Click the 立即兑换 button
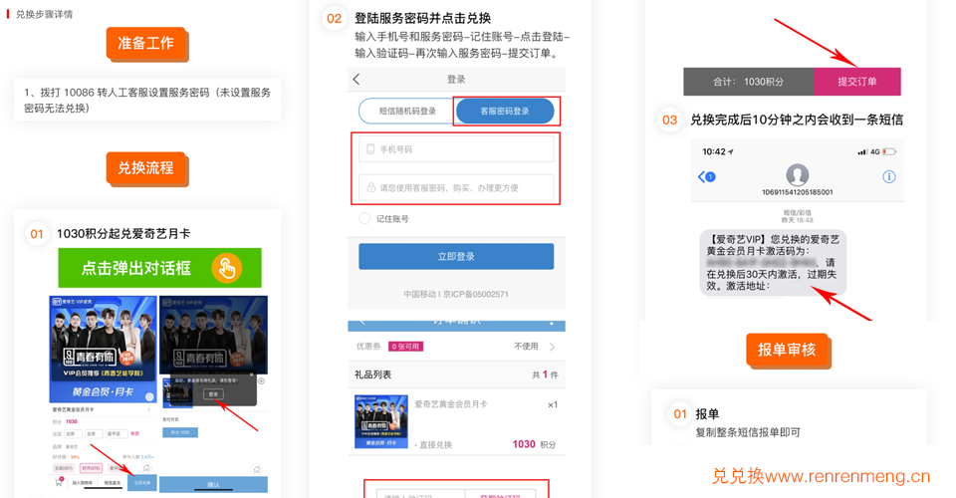956x498 pixels. [142, 483]
